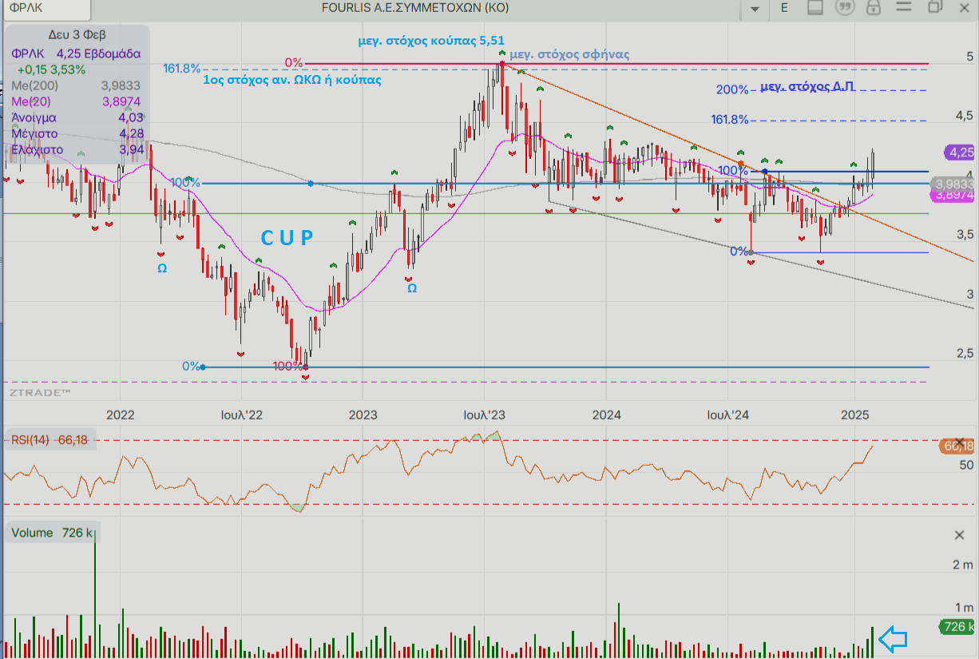Toggle the padlock lock icon
Screen dimensions: 979x659
pyautogui.click(x=874, y=7)
